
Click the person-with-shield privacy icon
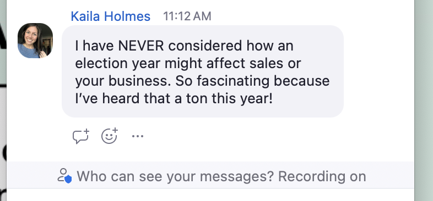(x=64, y=176)
